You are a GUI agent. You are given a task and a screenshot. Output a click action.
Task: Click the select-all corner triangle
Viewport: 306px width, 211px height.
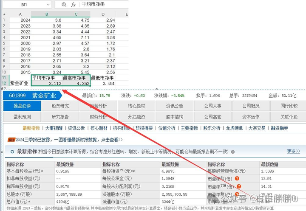[x=4, y=14]
